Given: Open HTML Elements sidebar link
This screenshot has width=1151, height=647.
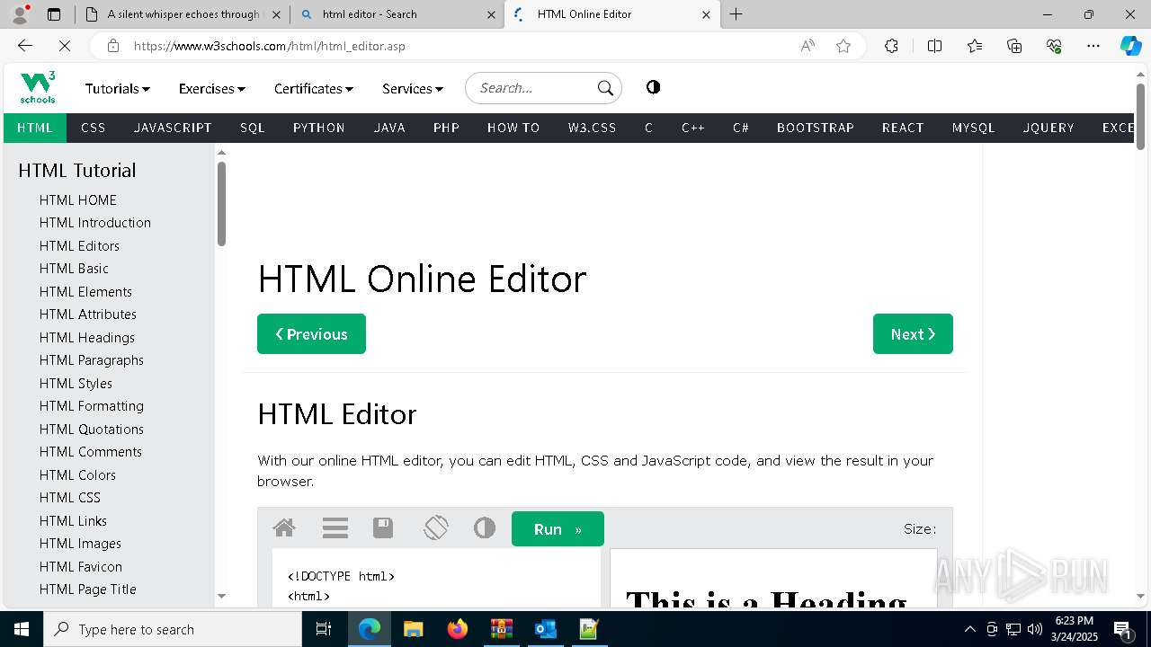Looking at the screenshot, I should 85,291.
